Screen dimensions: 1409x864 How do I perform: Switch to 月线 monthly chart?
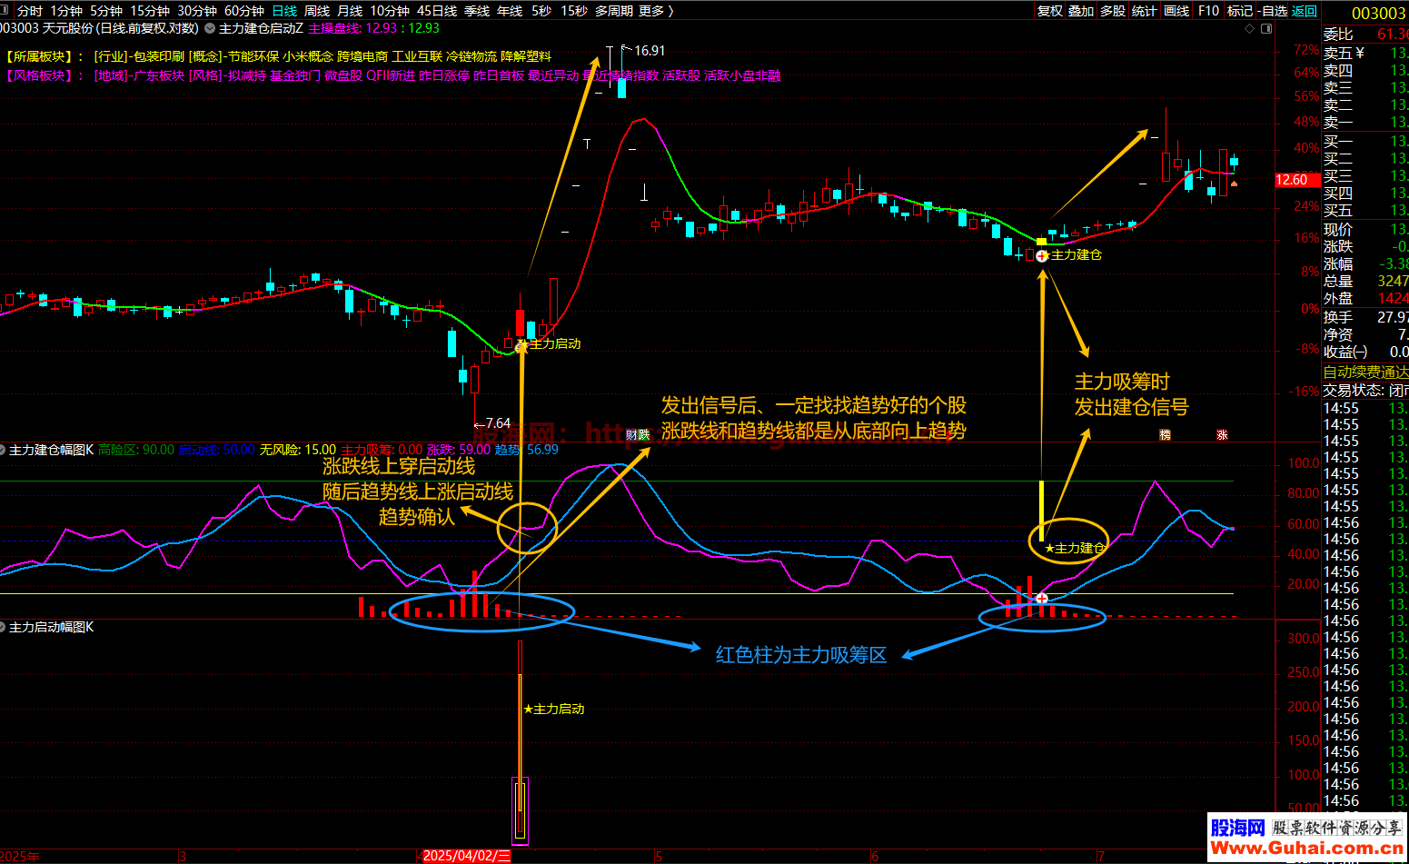coord(350,11)
